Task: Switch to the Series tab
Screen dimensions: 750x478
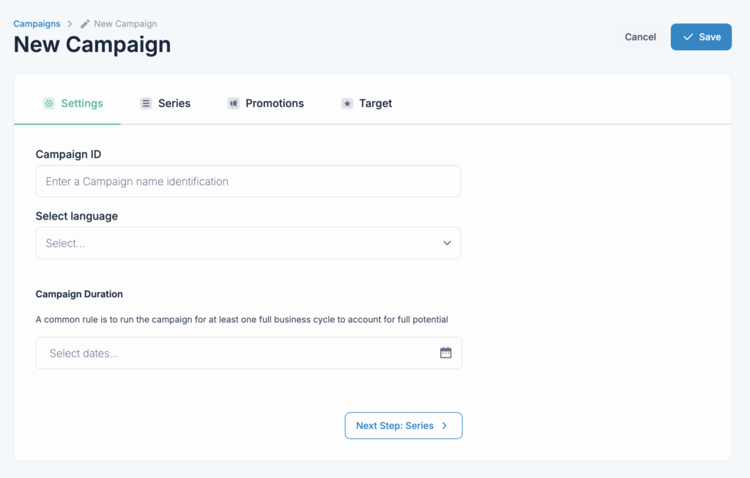Action: [x=174, y=103]
